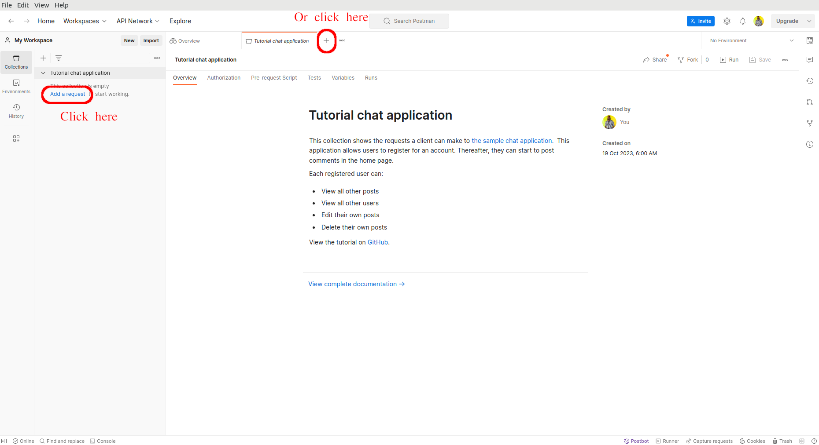The image size is (819, 445).
Task: Switch to the Pre-request Script tab
Action: point(274,78)
